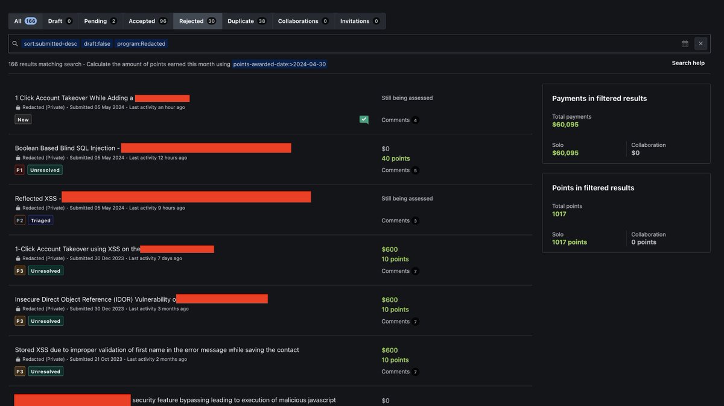Click Unresolved badge on Stored XSS row

point(45,372)
